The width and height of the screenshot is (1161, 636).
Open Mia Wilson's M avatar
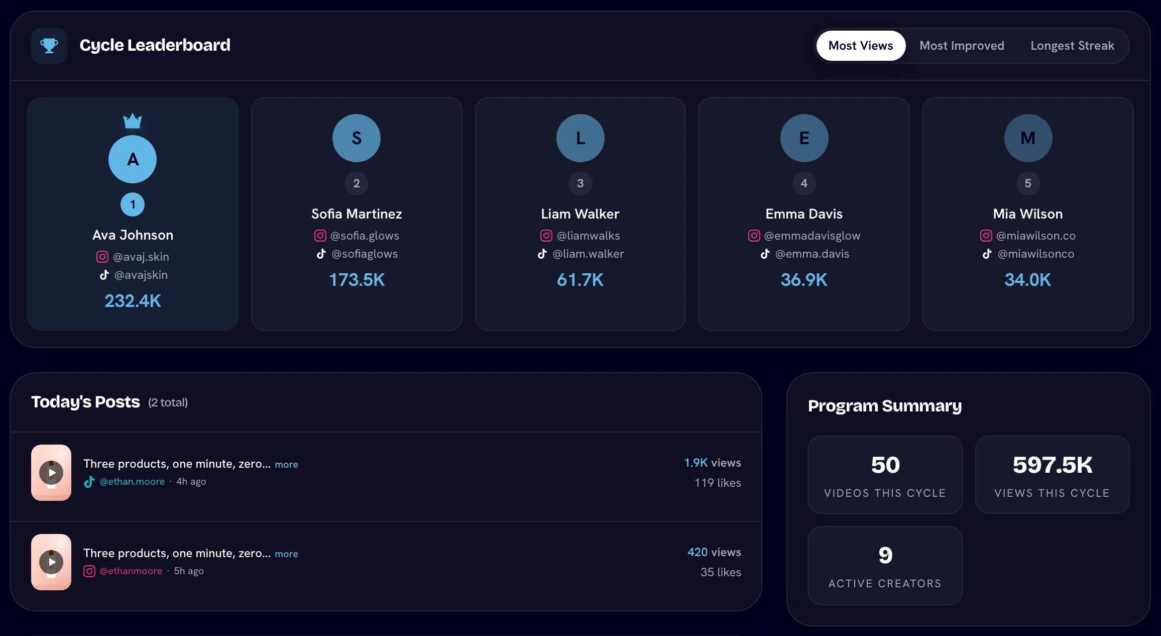pyautogui.click(x=1028, y=138)
